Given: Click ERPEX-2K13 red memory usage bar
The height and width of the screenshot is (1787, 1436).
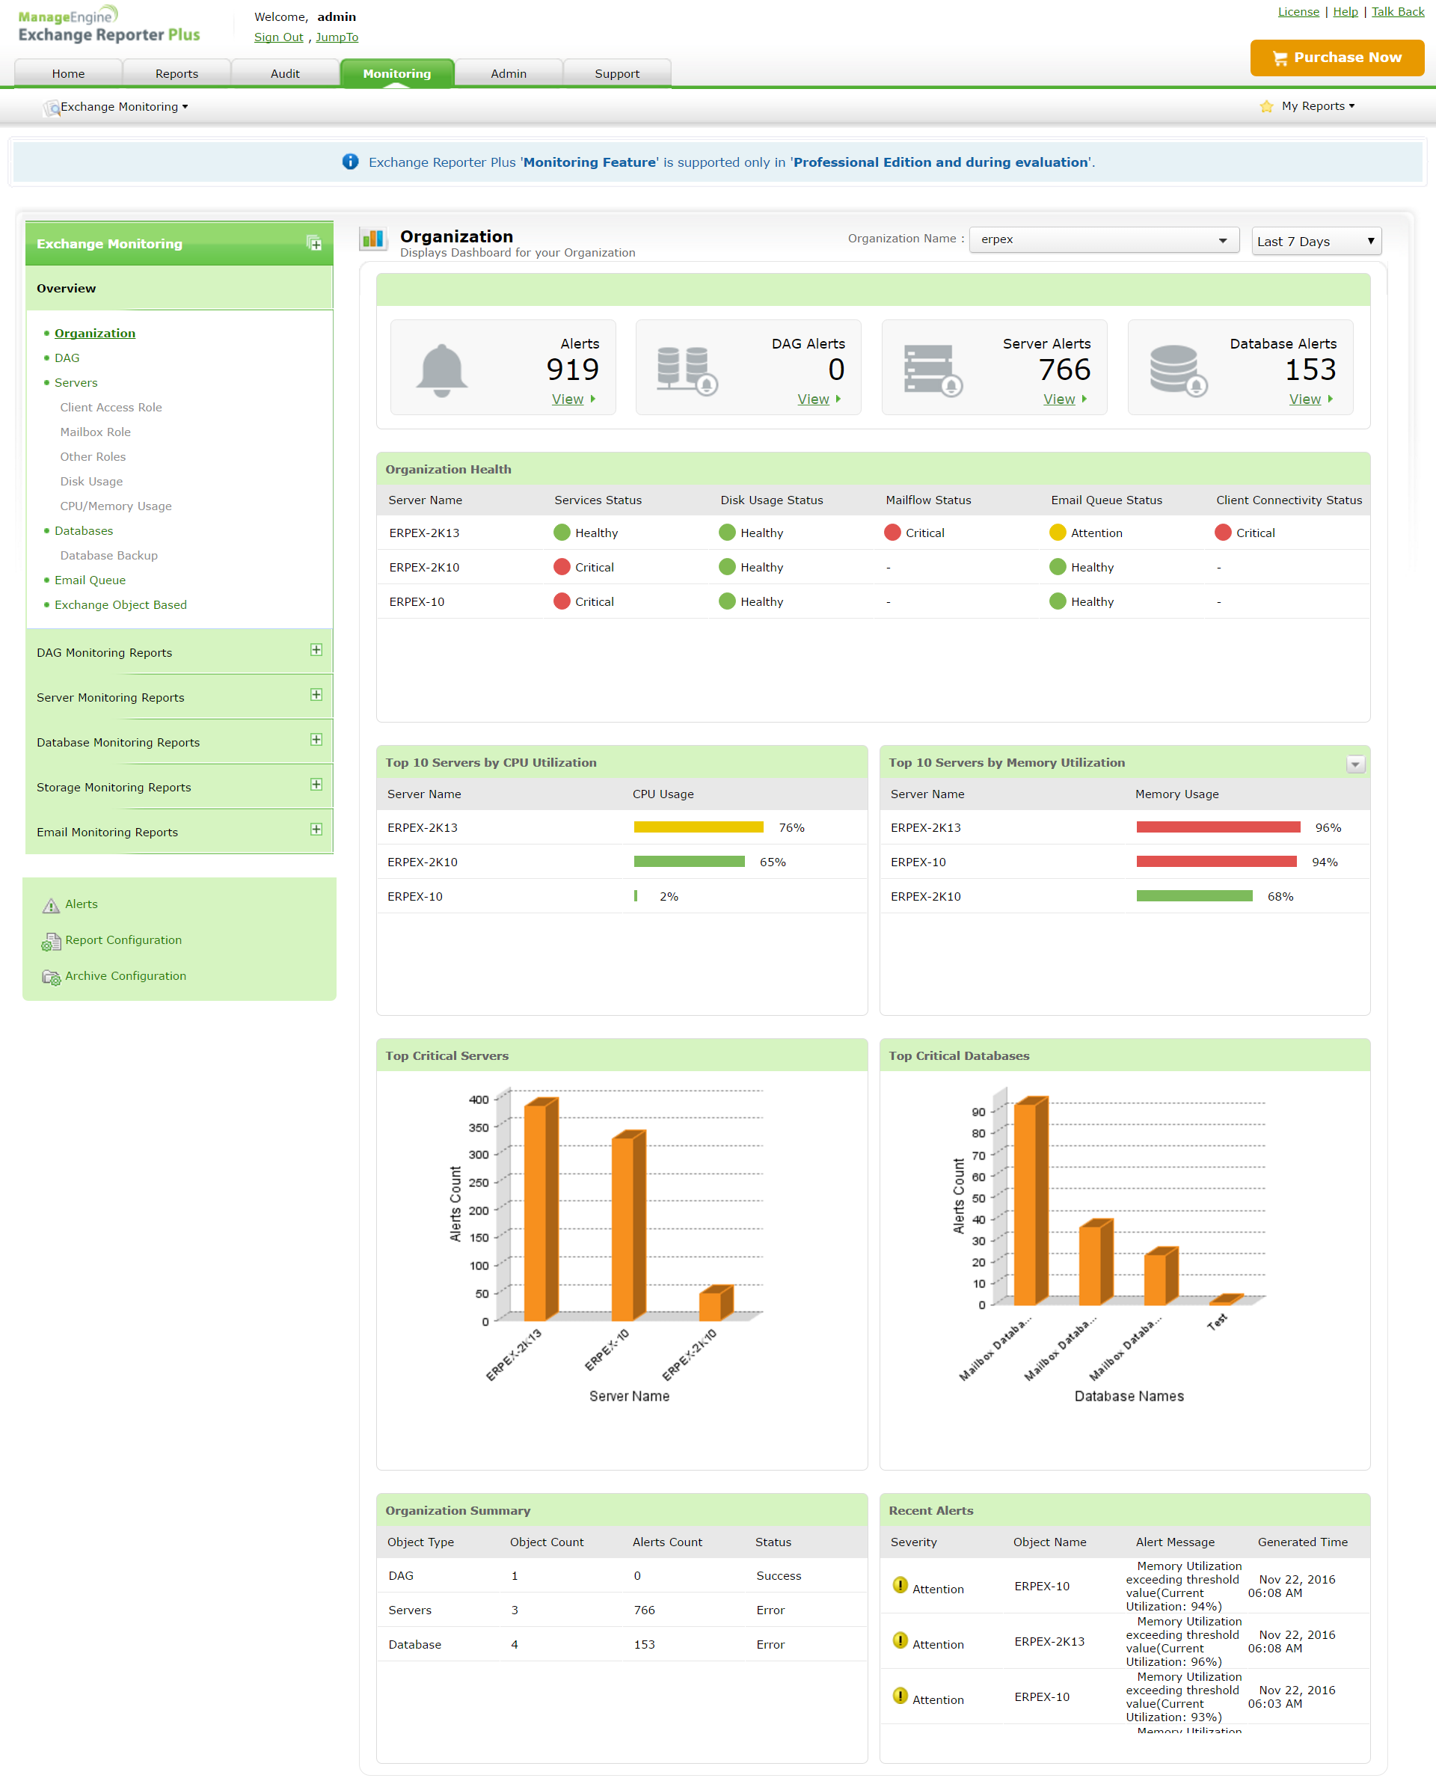Looking at the screenshot, I should point(1218,827).
